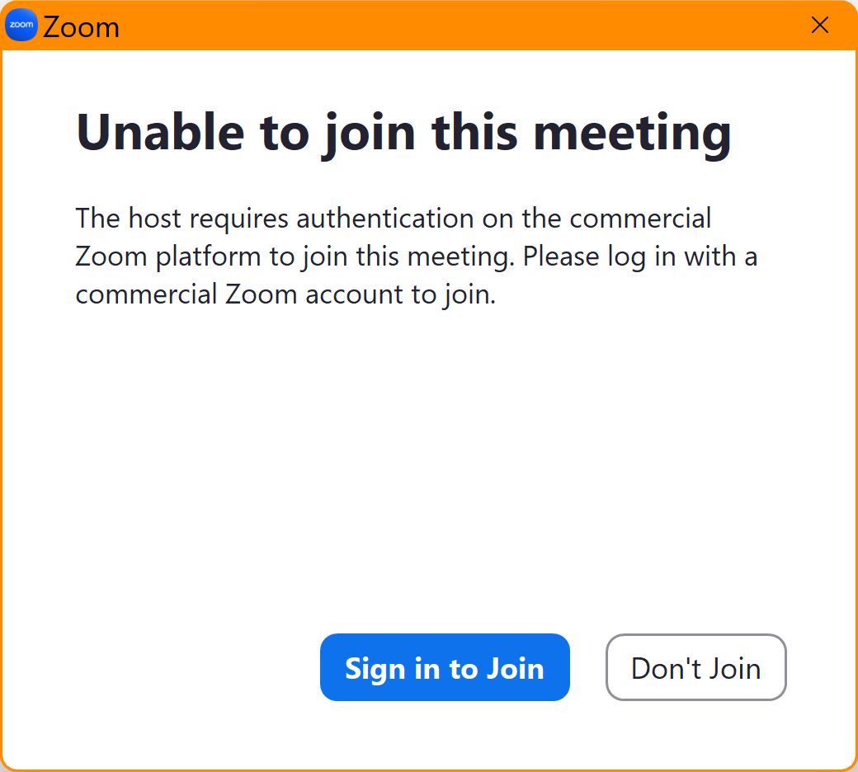Close the Zoom dialog with the X
This screenshot has height=772, width=858.
820,26
